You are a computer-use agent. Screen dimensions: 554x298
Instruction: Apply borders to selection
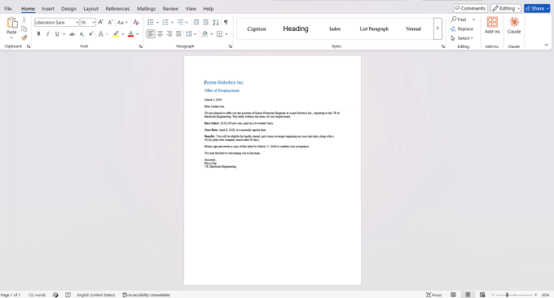pyautogui.click(x=219, y=34)
